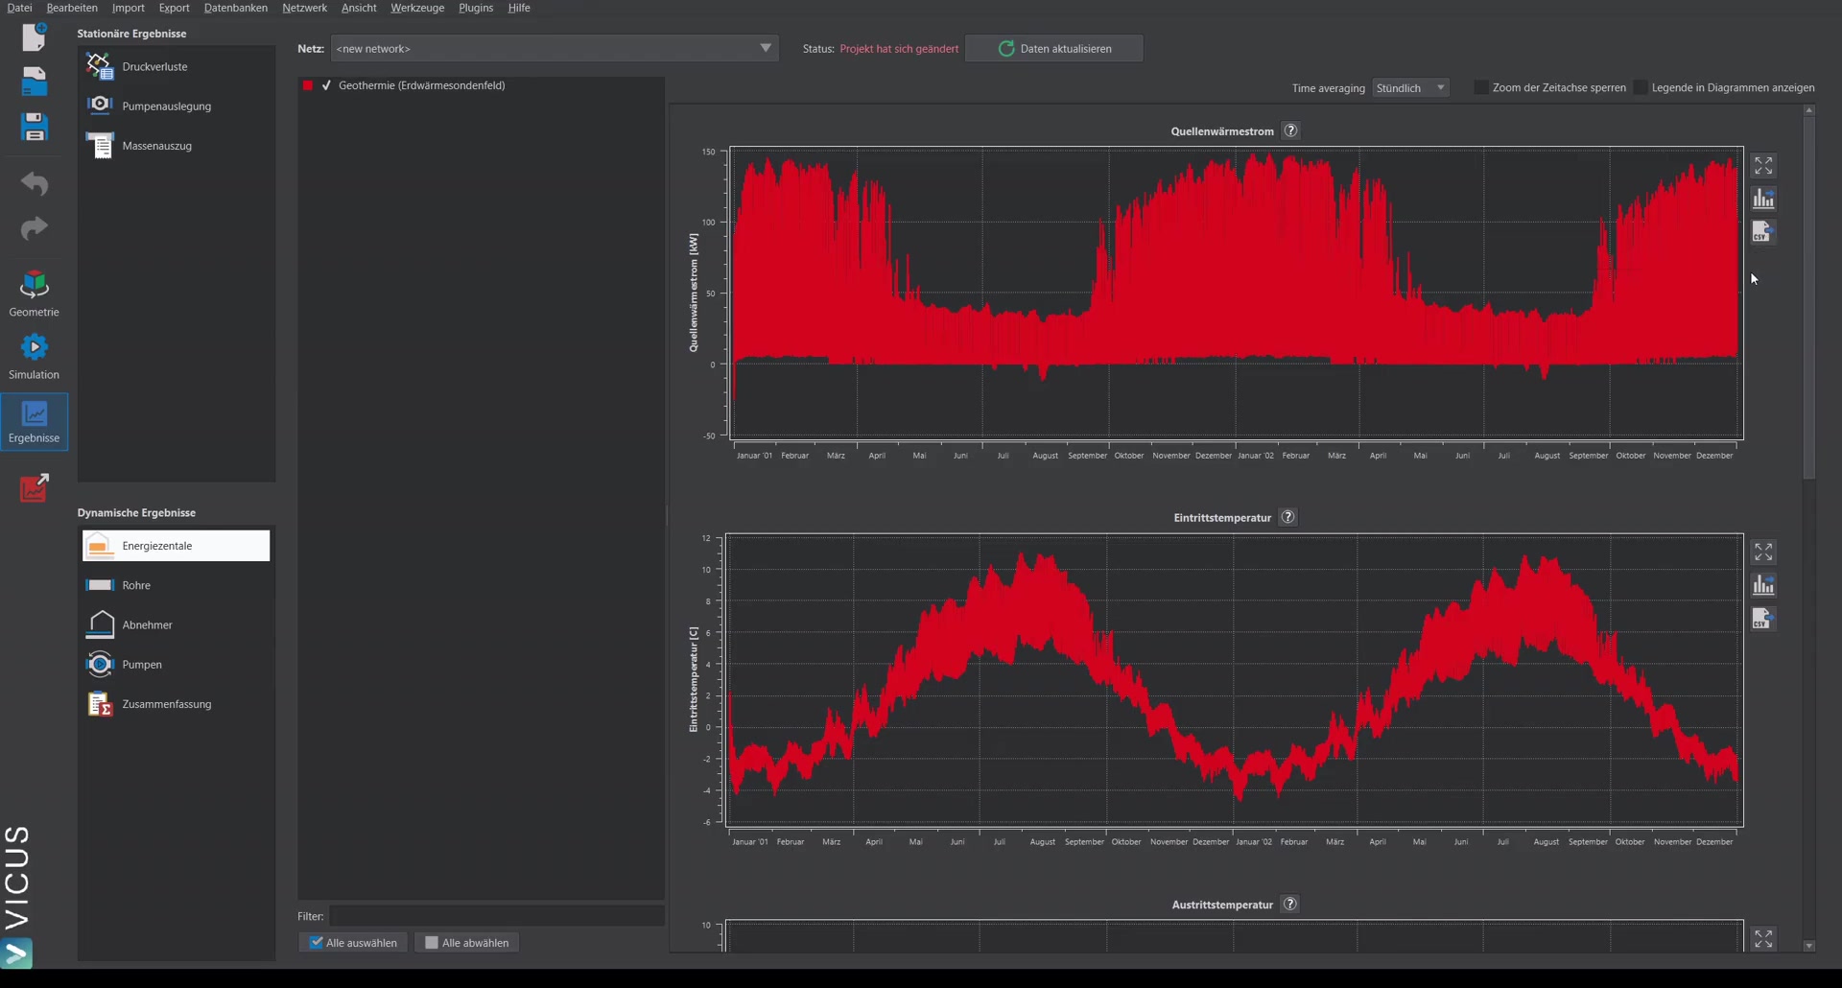Open the Netzwerk menu
This screenshot has width=1842, height=988.
304,8
